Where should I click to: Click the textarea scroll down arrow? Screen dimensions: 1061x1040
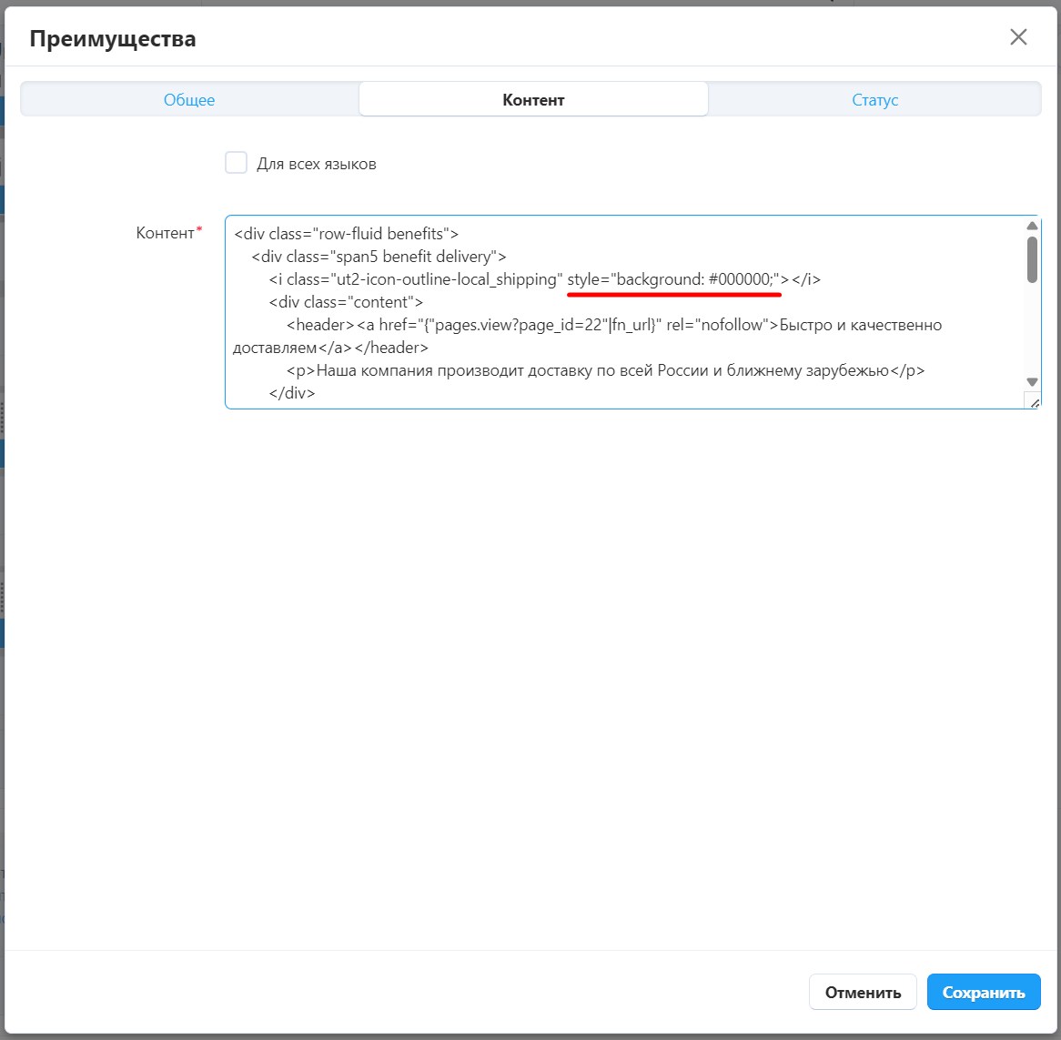(1032, 382)
